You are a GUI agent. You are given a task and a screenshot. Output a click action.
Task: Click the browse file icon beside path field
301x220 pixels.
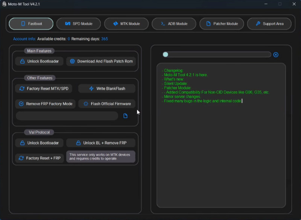(125, 116)
